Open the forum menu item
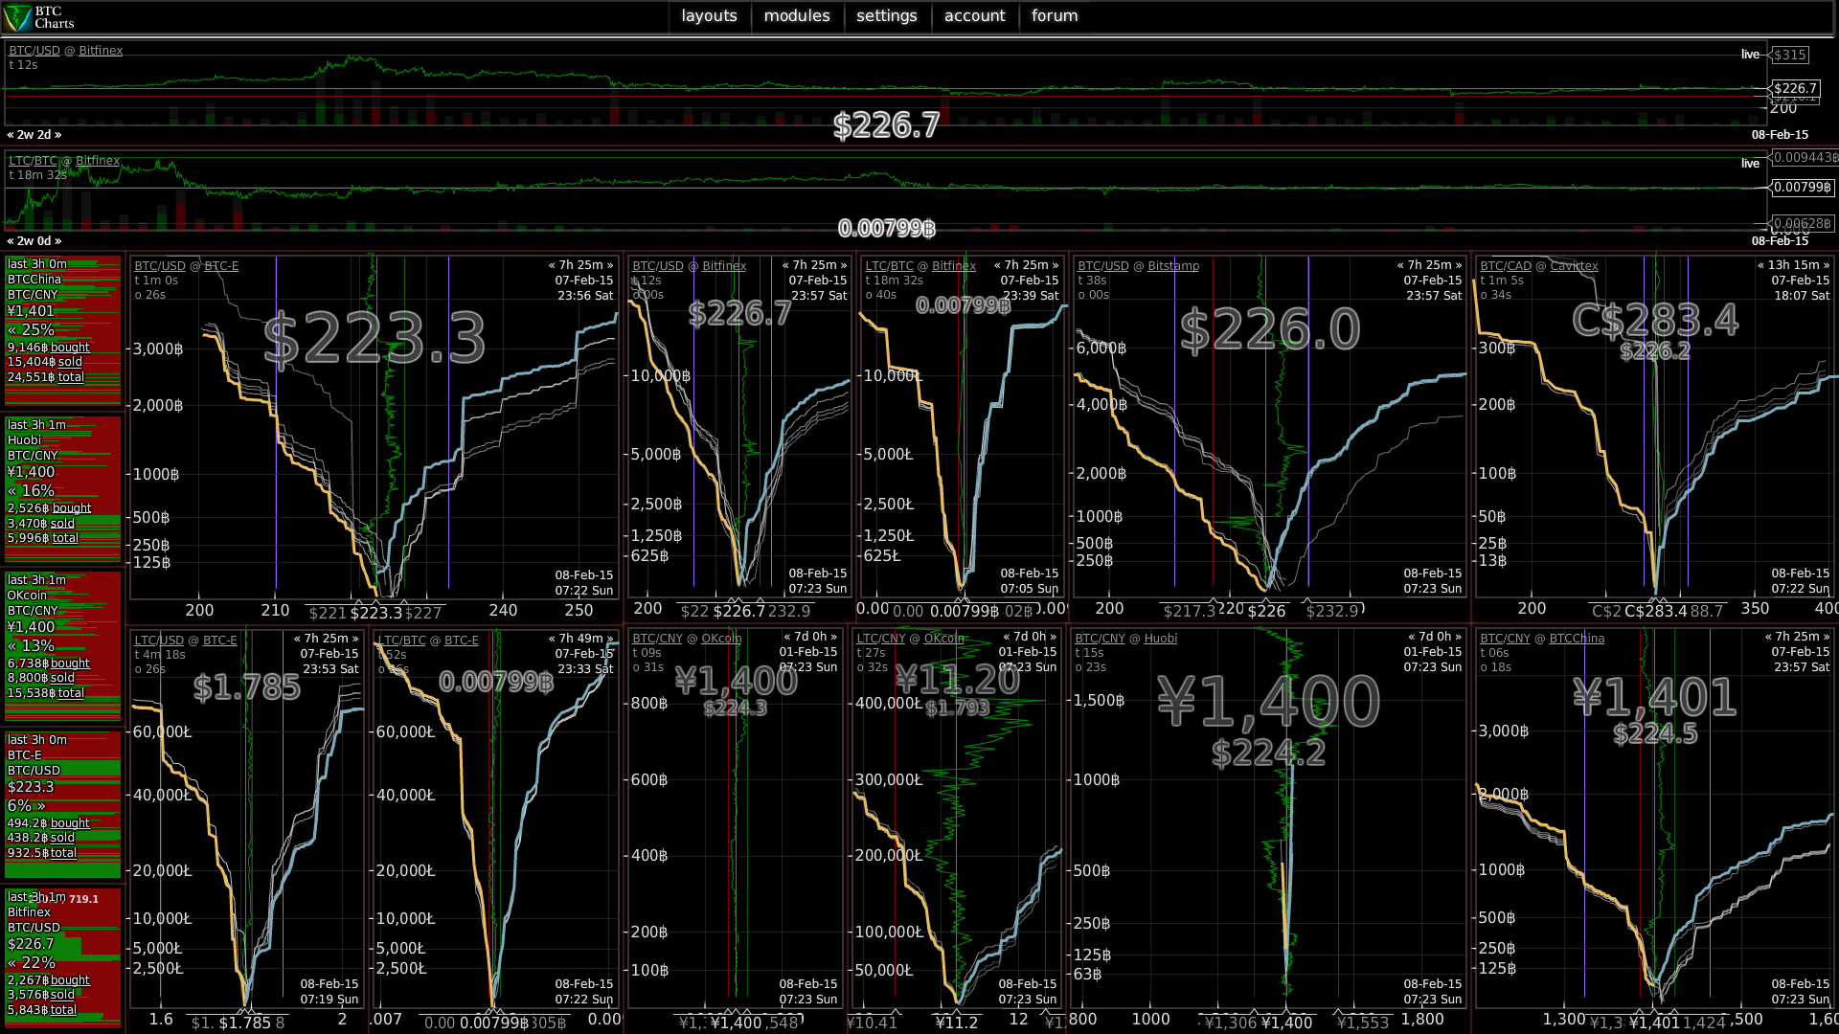This screenshot has width=1839, height=1034. click(x=1055, y=15)
